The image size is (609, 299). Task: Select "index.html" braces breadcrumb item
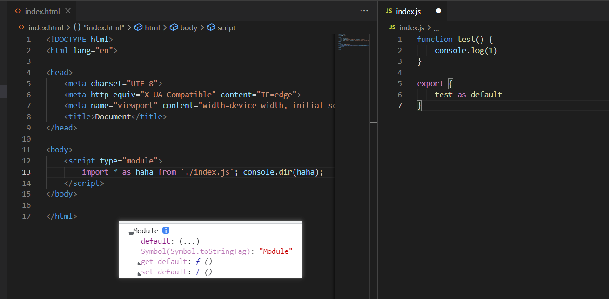99,27
